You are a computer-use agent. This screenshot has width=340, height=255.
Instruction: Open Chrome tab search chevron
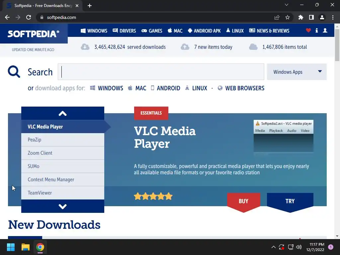coord(287,5)
